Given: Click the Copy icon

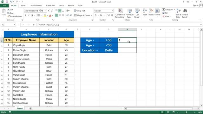Looking at the screenshot, I should [9, 13].
